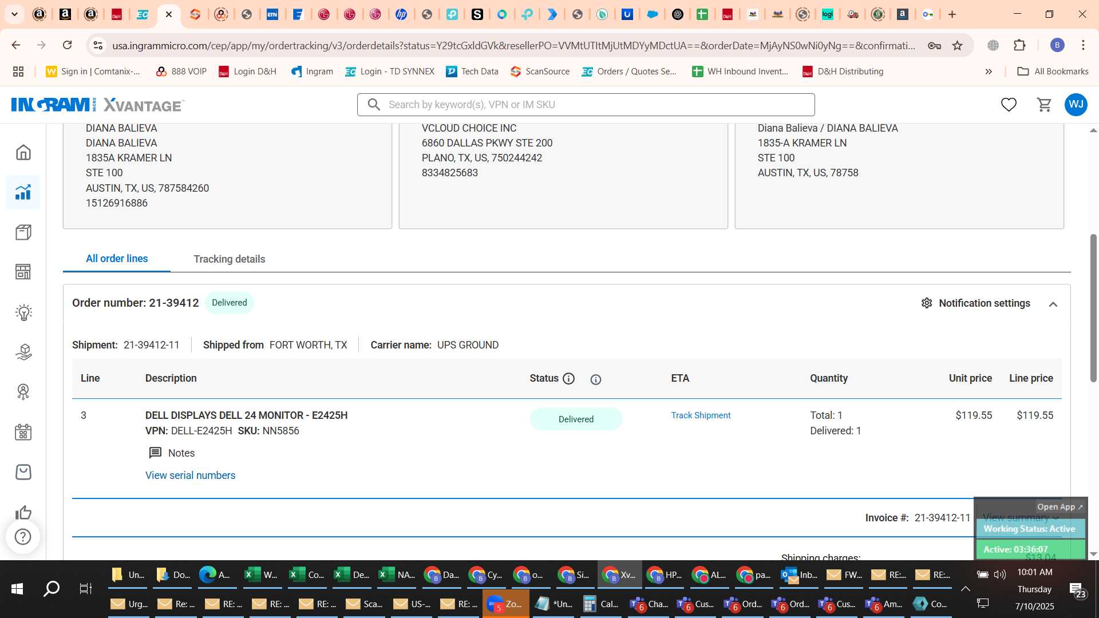Click the volume speaker tray icon

click(x=1000, y=575)
